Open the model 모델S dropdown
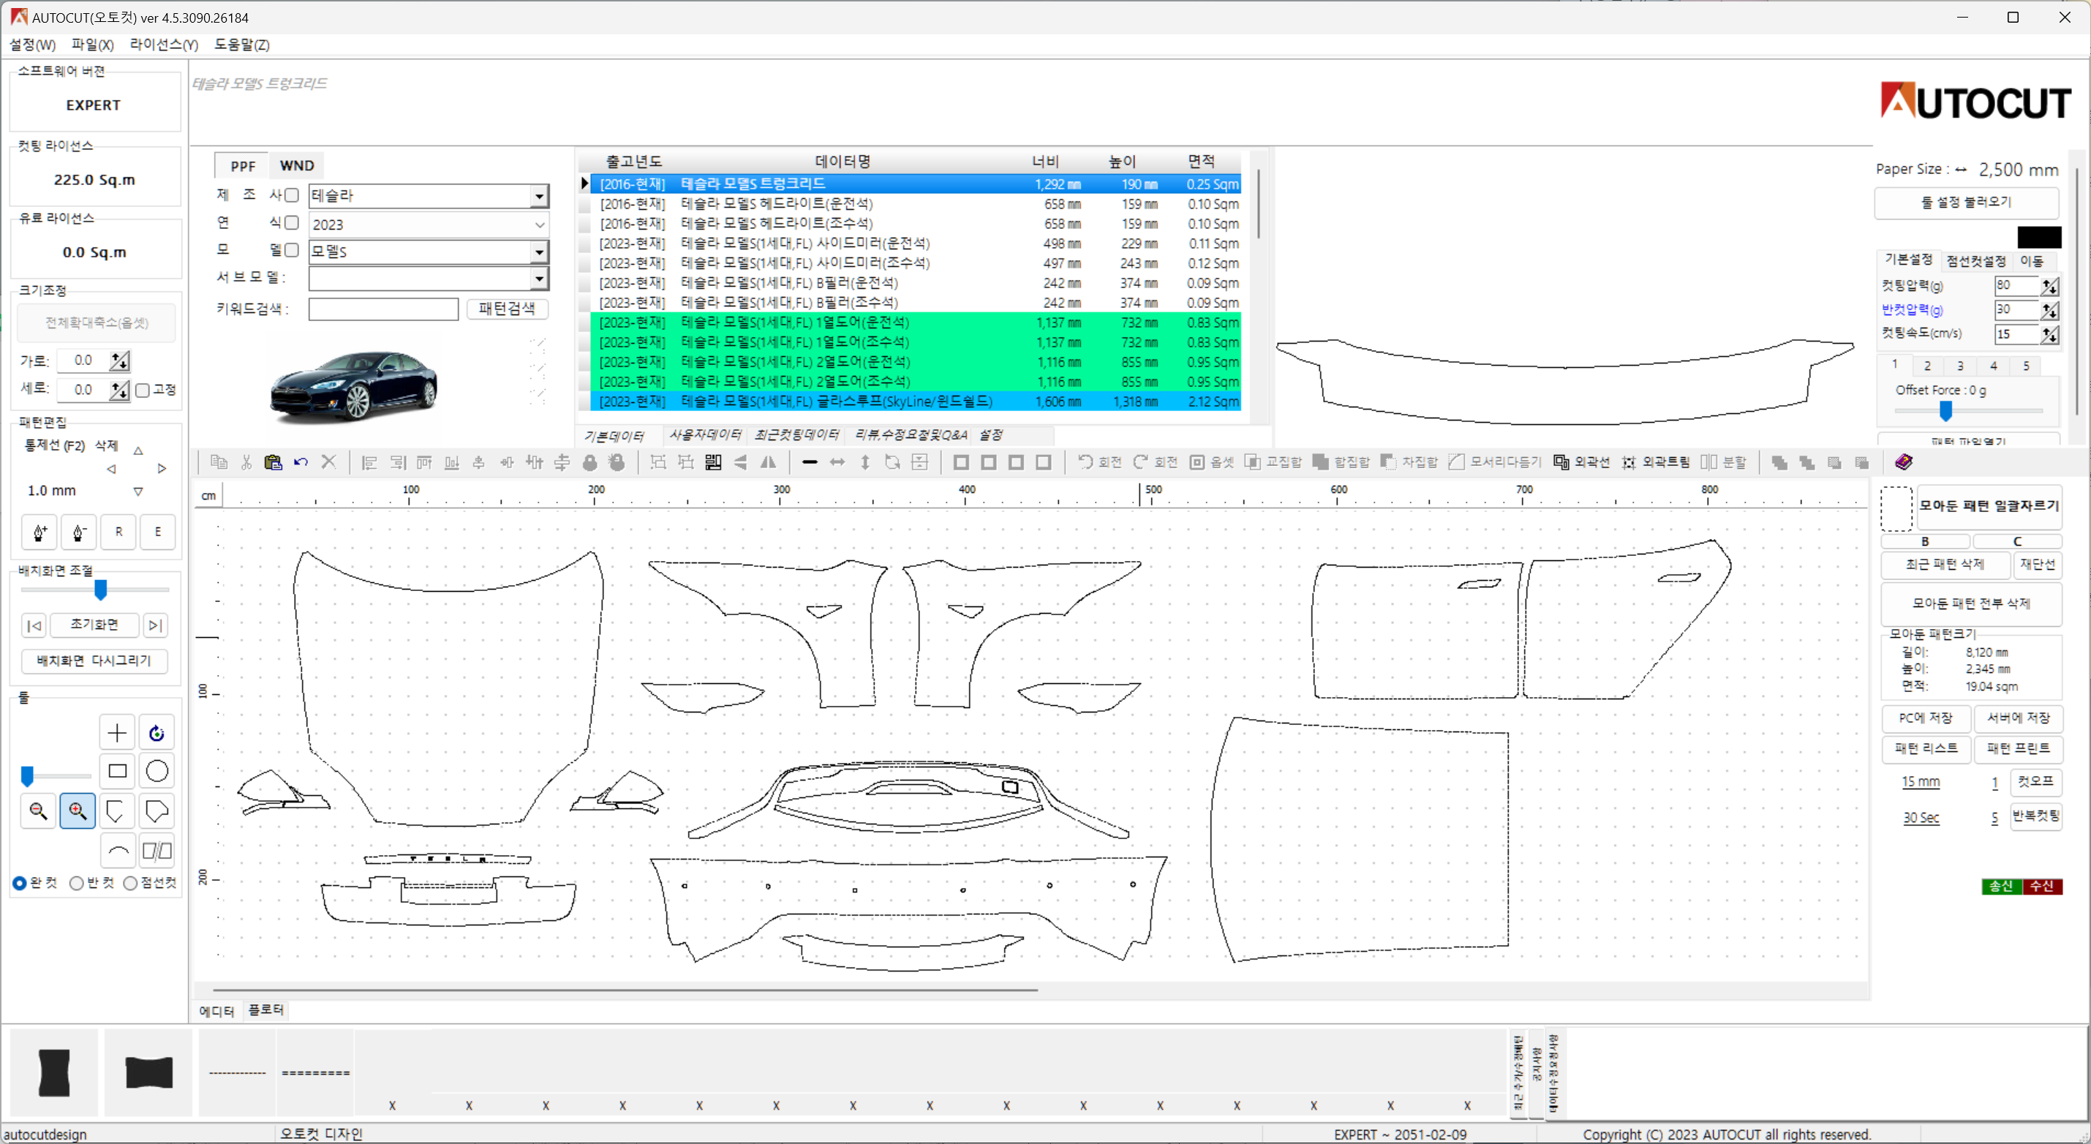Screen dimensions: 2091x1144 (x=540, y=252)
